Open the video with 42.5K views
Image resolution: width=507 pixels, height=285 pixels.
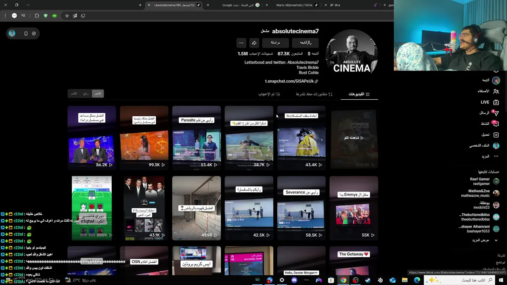point(249,208)
